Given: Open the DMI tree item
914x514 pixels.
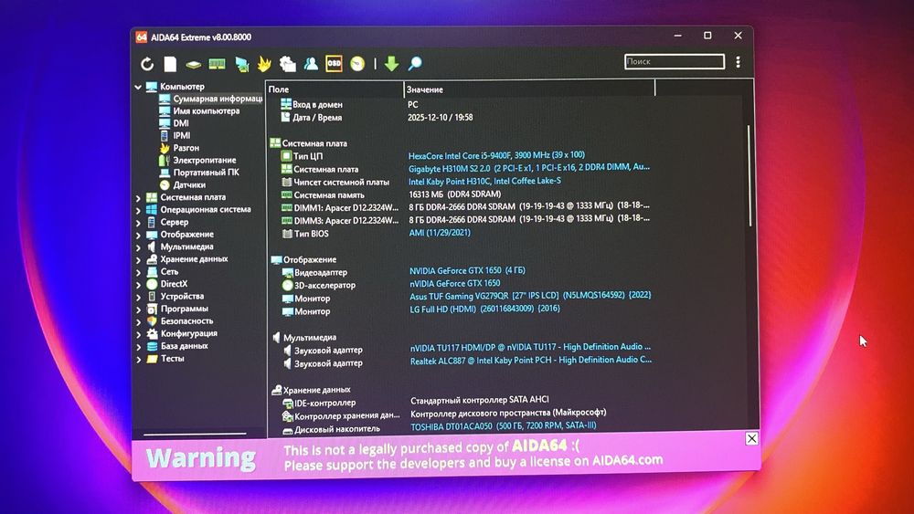Looking at the screenshot, I should pos(181,123).
